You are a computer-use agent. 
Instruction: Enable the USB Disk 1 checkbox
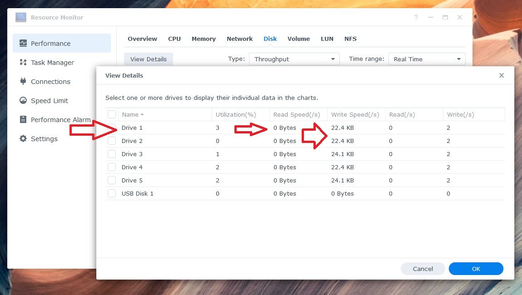[112, 194]
